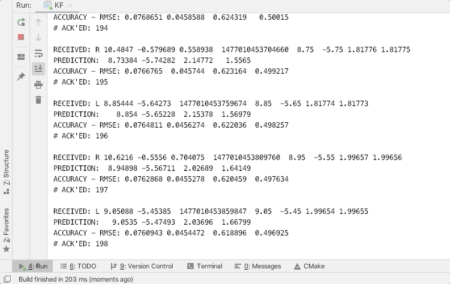Click PREDICTION line starting 8.854

coord(152,114)
